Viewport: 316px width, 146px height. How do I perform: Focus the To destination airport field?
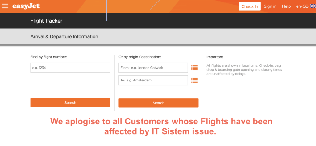[x=153, y=80]
